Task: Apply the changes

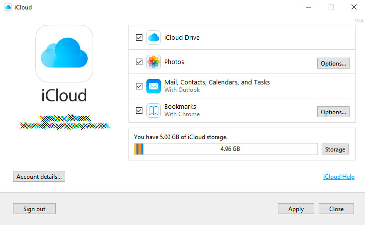Action: [296, 209]
